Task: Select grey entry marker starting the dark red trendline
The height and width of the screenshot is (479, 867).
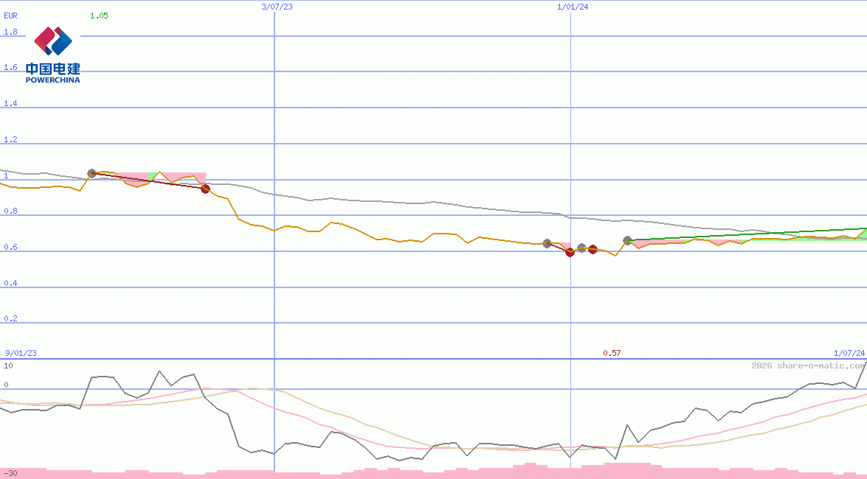Action: [92, 173]
